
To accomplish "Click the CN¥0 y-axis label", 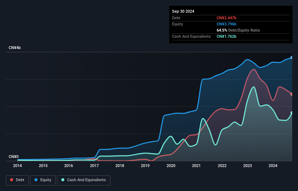I will (x=13, y=157).
